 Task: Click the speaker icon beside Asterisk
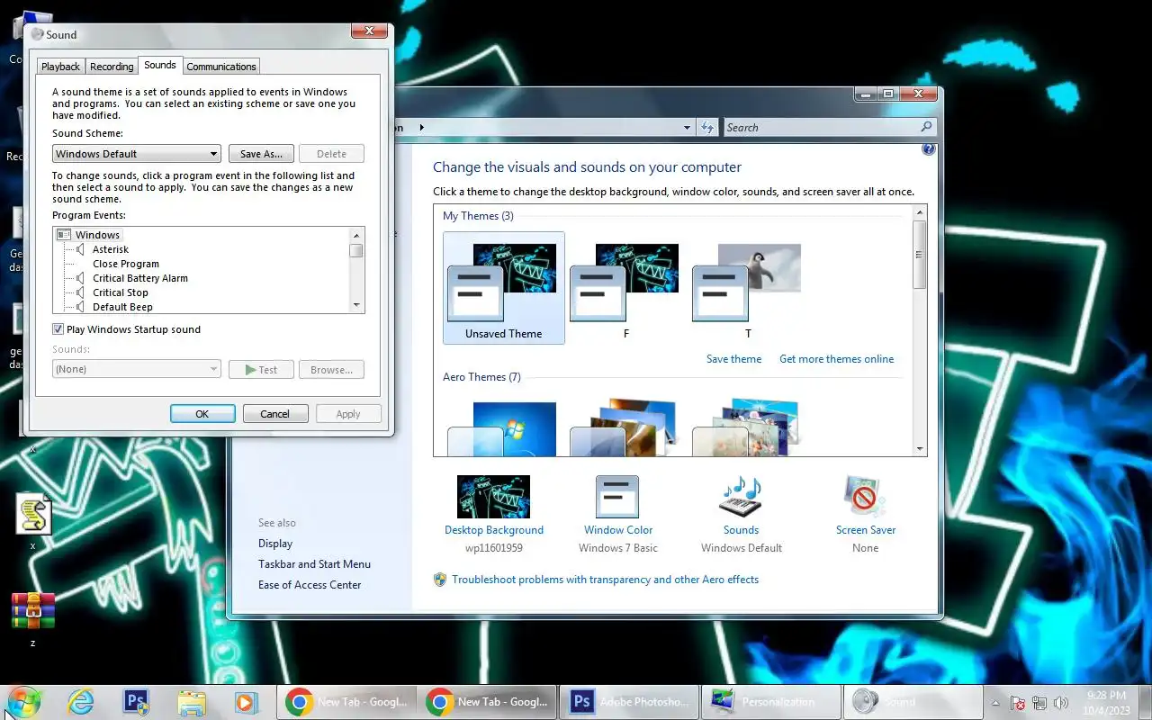(81, 249)
